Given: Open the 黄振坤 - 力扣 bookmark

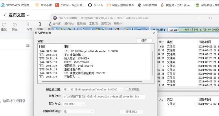Looking at the screenshot, I should click(176, 5).
